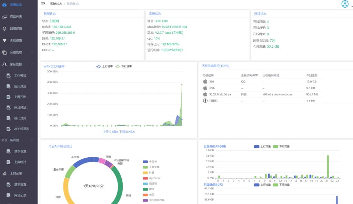Click the tall green bar at hour 21

point(328,167)
